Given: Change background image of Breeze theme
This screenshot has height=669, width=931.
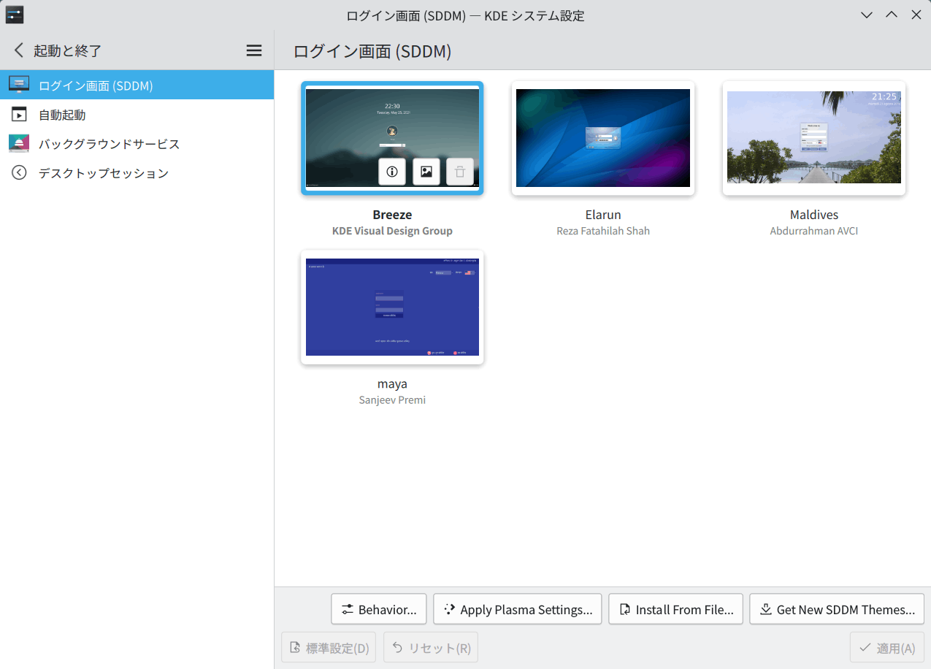Looking at the screenshot, I should pyautogui.click(x=426, y=172).
